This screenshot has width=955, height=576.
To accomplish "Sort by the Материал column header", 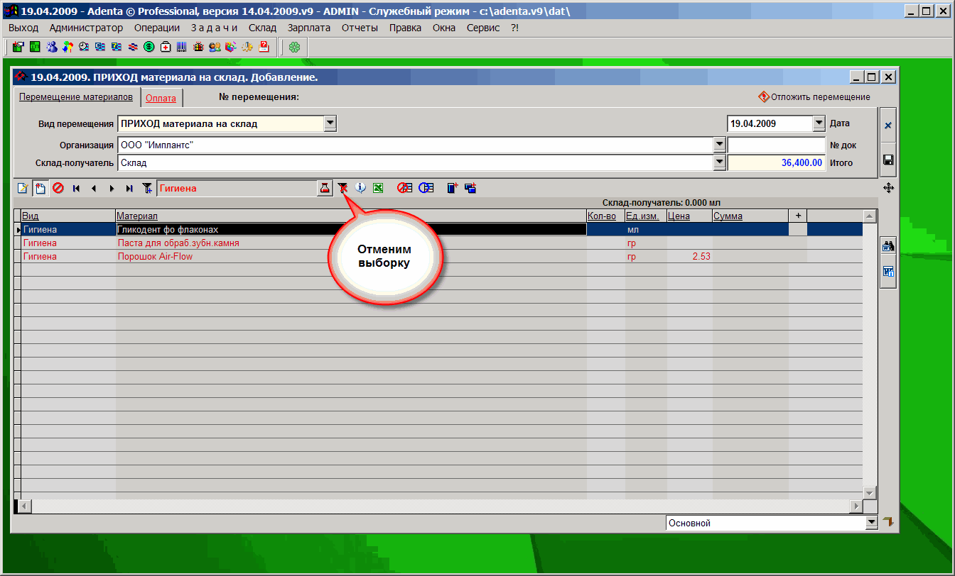I will pos(137,216).
